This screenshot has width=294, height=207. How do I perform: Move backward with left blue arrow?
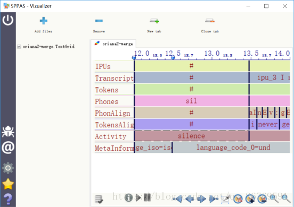190,199
